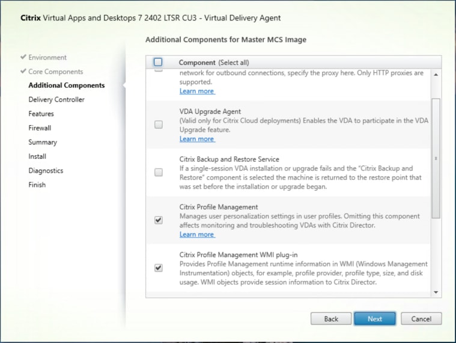Uncheck Citrix Profile Management WMI plug-in checkbox
Viewport: 456px width, 343px height.
159,268
